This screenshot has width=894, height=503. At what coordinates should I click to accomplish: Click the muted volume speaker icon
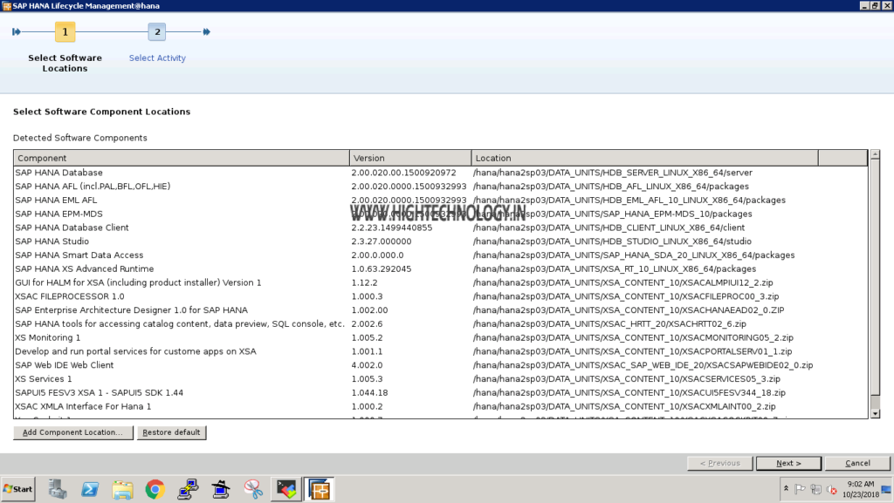pyautogui.click(x=832, y=489)
